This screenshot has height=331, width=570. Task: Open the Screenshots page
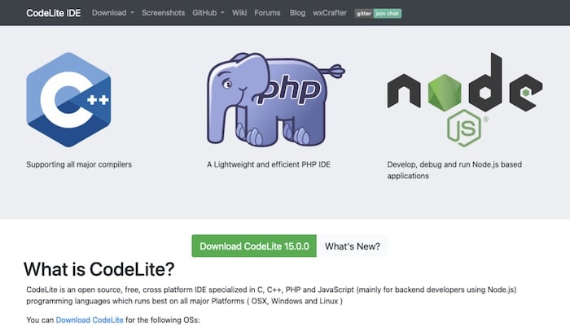click(164, 13)
